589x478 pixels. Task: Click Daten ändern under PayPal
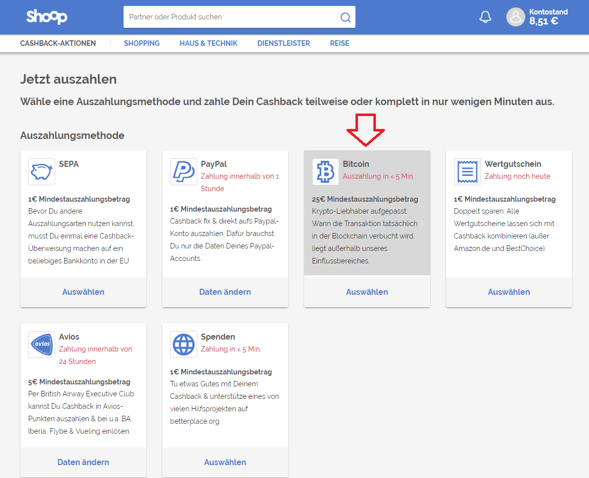pyautogui.click(x=225, y=292)
